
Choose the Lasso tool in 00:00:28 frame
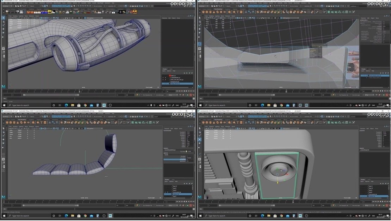click(4, 22)
